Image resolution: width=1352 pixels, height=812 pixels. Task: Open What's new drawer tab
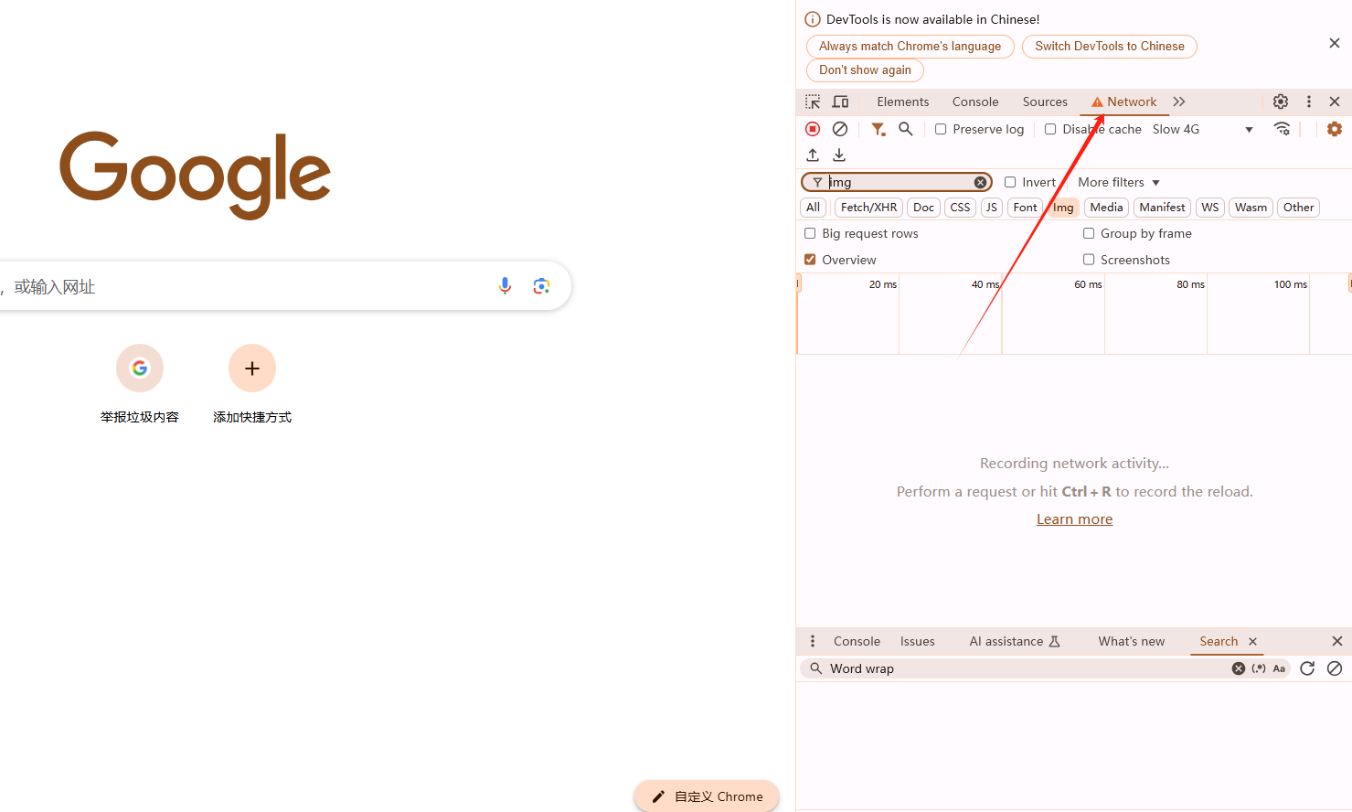pos(1132,641)
